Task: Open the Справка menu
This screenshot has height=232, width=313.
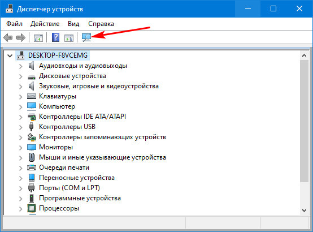Action: pos(101,24)
